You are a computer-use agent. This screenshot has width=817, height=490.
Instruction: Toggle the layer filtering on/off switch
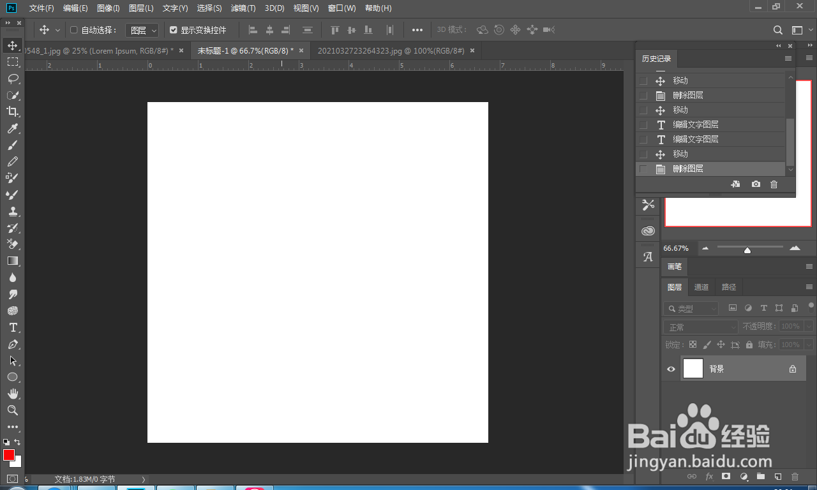coord(811,306)
